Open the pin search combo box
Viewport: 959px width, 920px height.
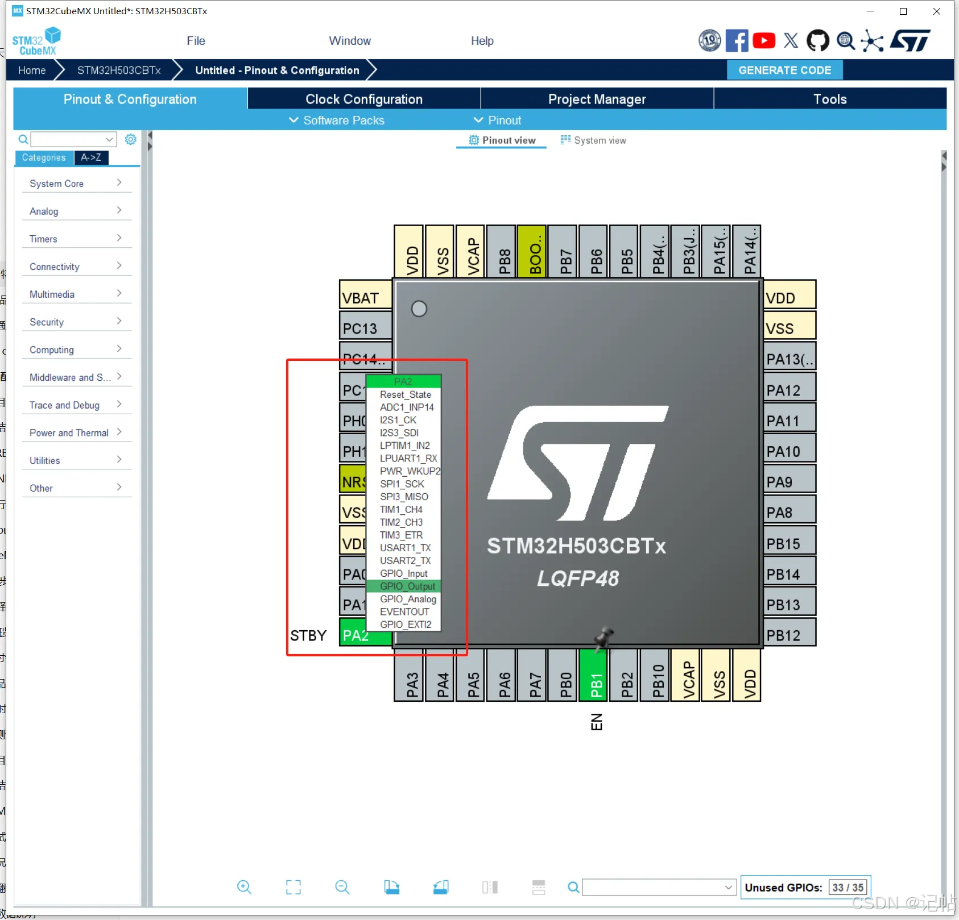[660, 887]
